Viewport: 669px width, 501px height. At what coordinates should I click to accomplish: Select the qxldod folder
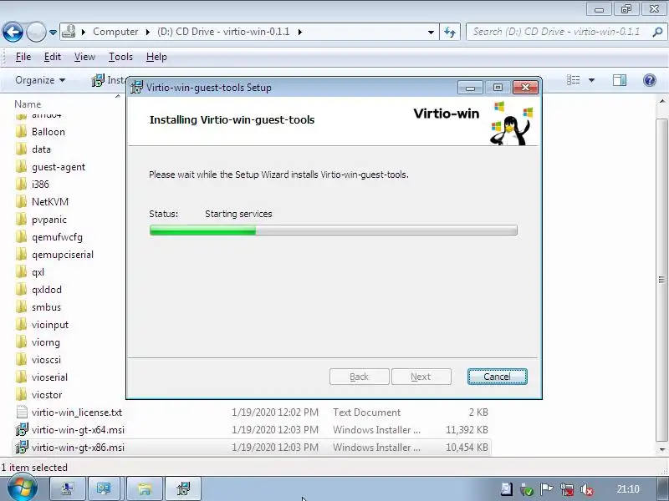coord(47,289)
